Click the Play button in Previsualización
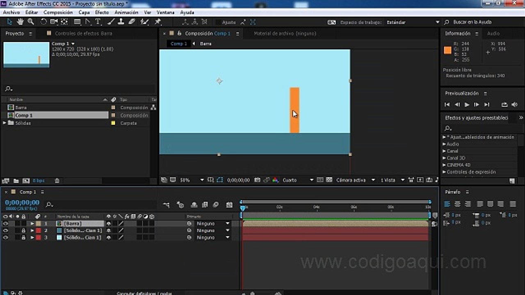 [467, 105]
